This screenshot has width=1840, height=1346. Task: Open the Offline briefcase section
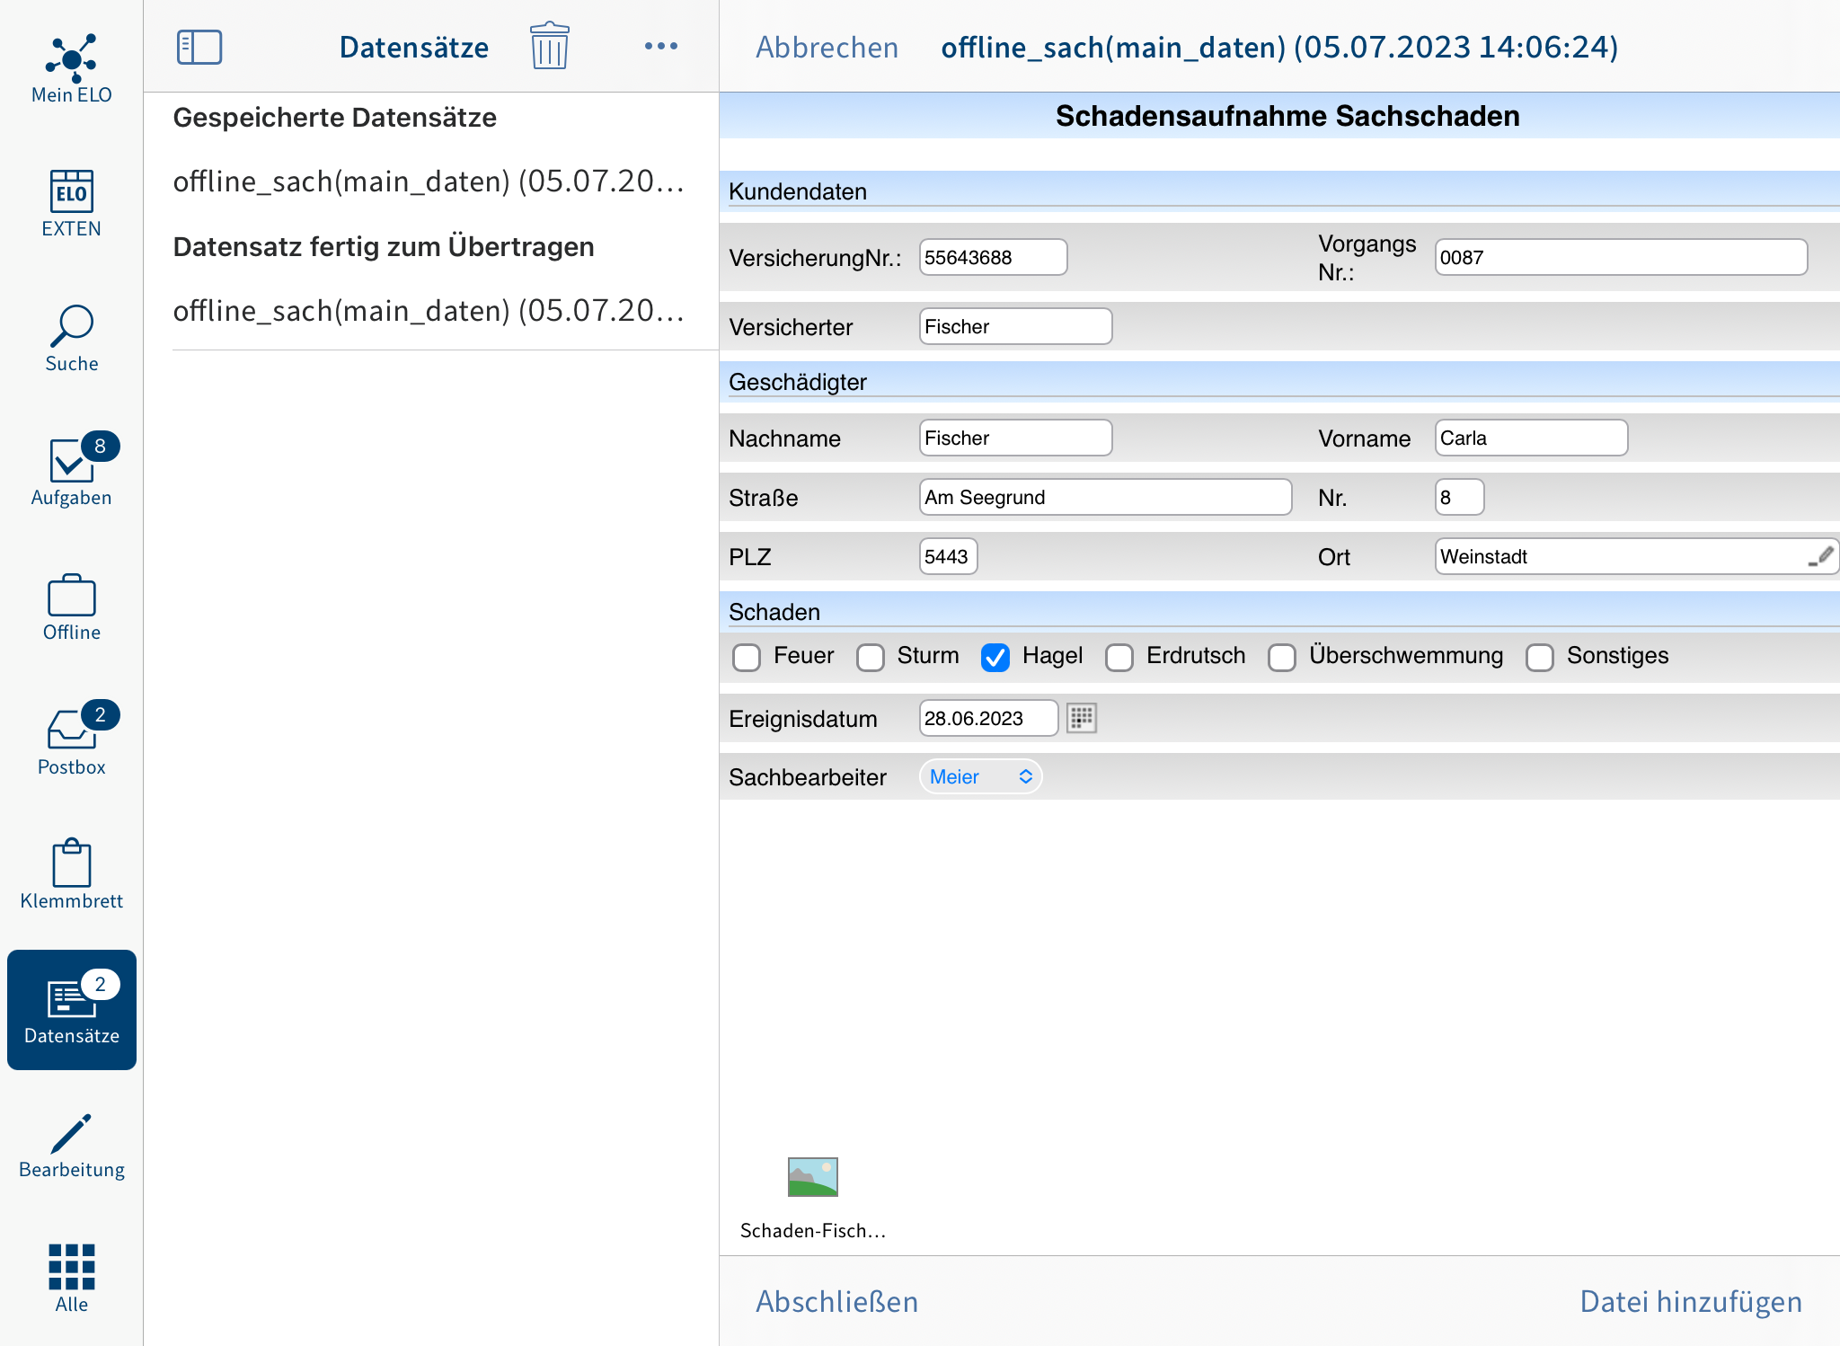click(x=72, y=607)
